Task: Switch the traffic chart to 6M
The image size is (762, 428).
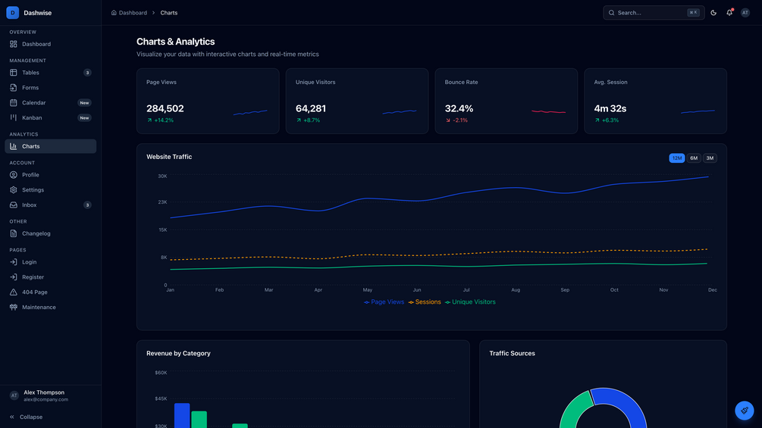Action: [694, 158]
